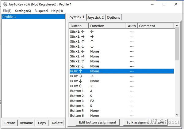Click the Function column header
Screen dimensions: 184x129
coord(107,26)
